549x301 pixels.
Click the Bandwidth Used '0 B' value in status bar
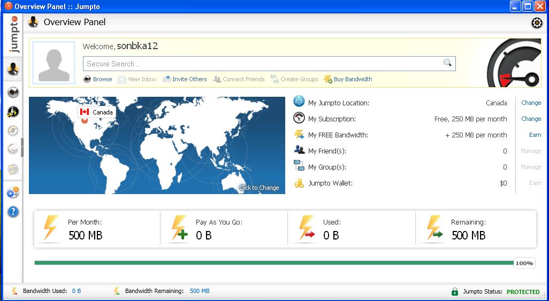[x=77, y=291]
